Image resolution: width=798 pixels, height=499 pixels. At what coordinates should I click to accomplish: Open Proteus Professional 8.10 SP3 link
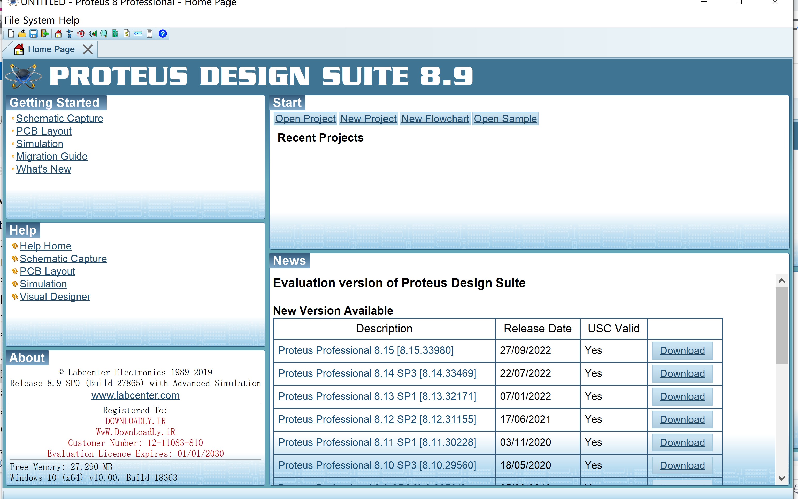[x=377, y=465]
